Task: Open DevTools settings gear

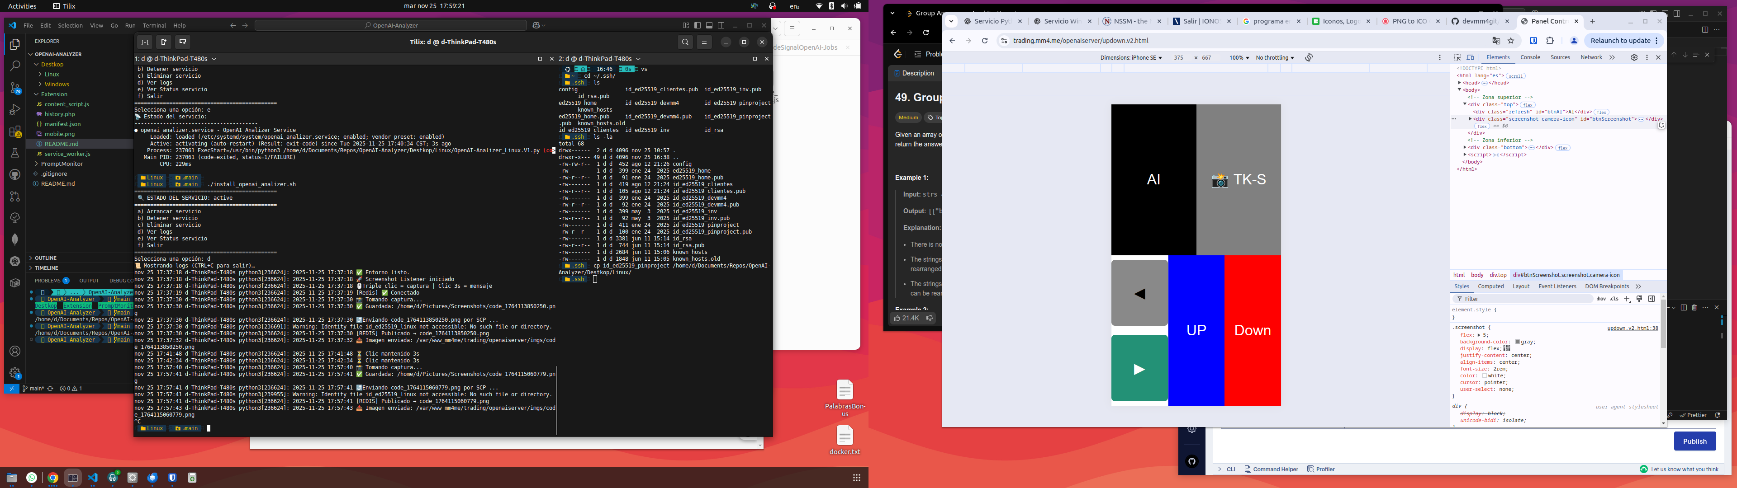Action: [1634, 58]
